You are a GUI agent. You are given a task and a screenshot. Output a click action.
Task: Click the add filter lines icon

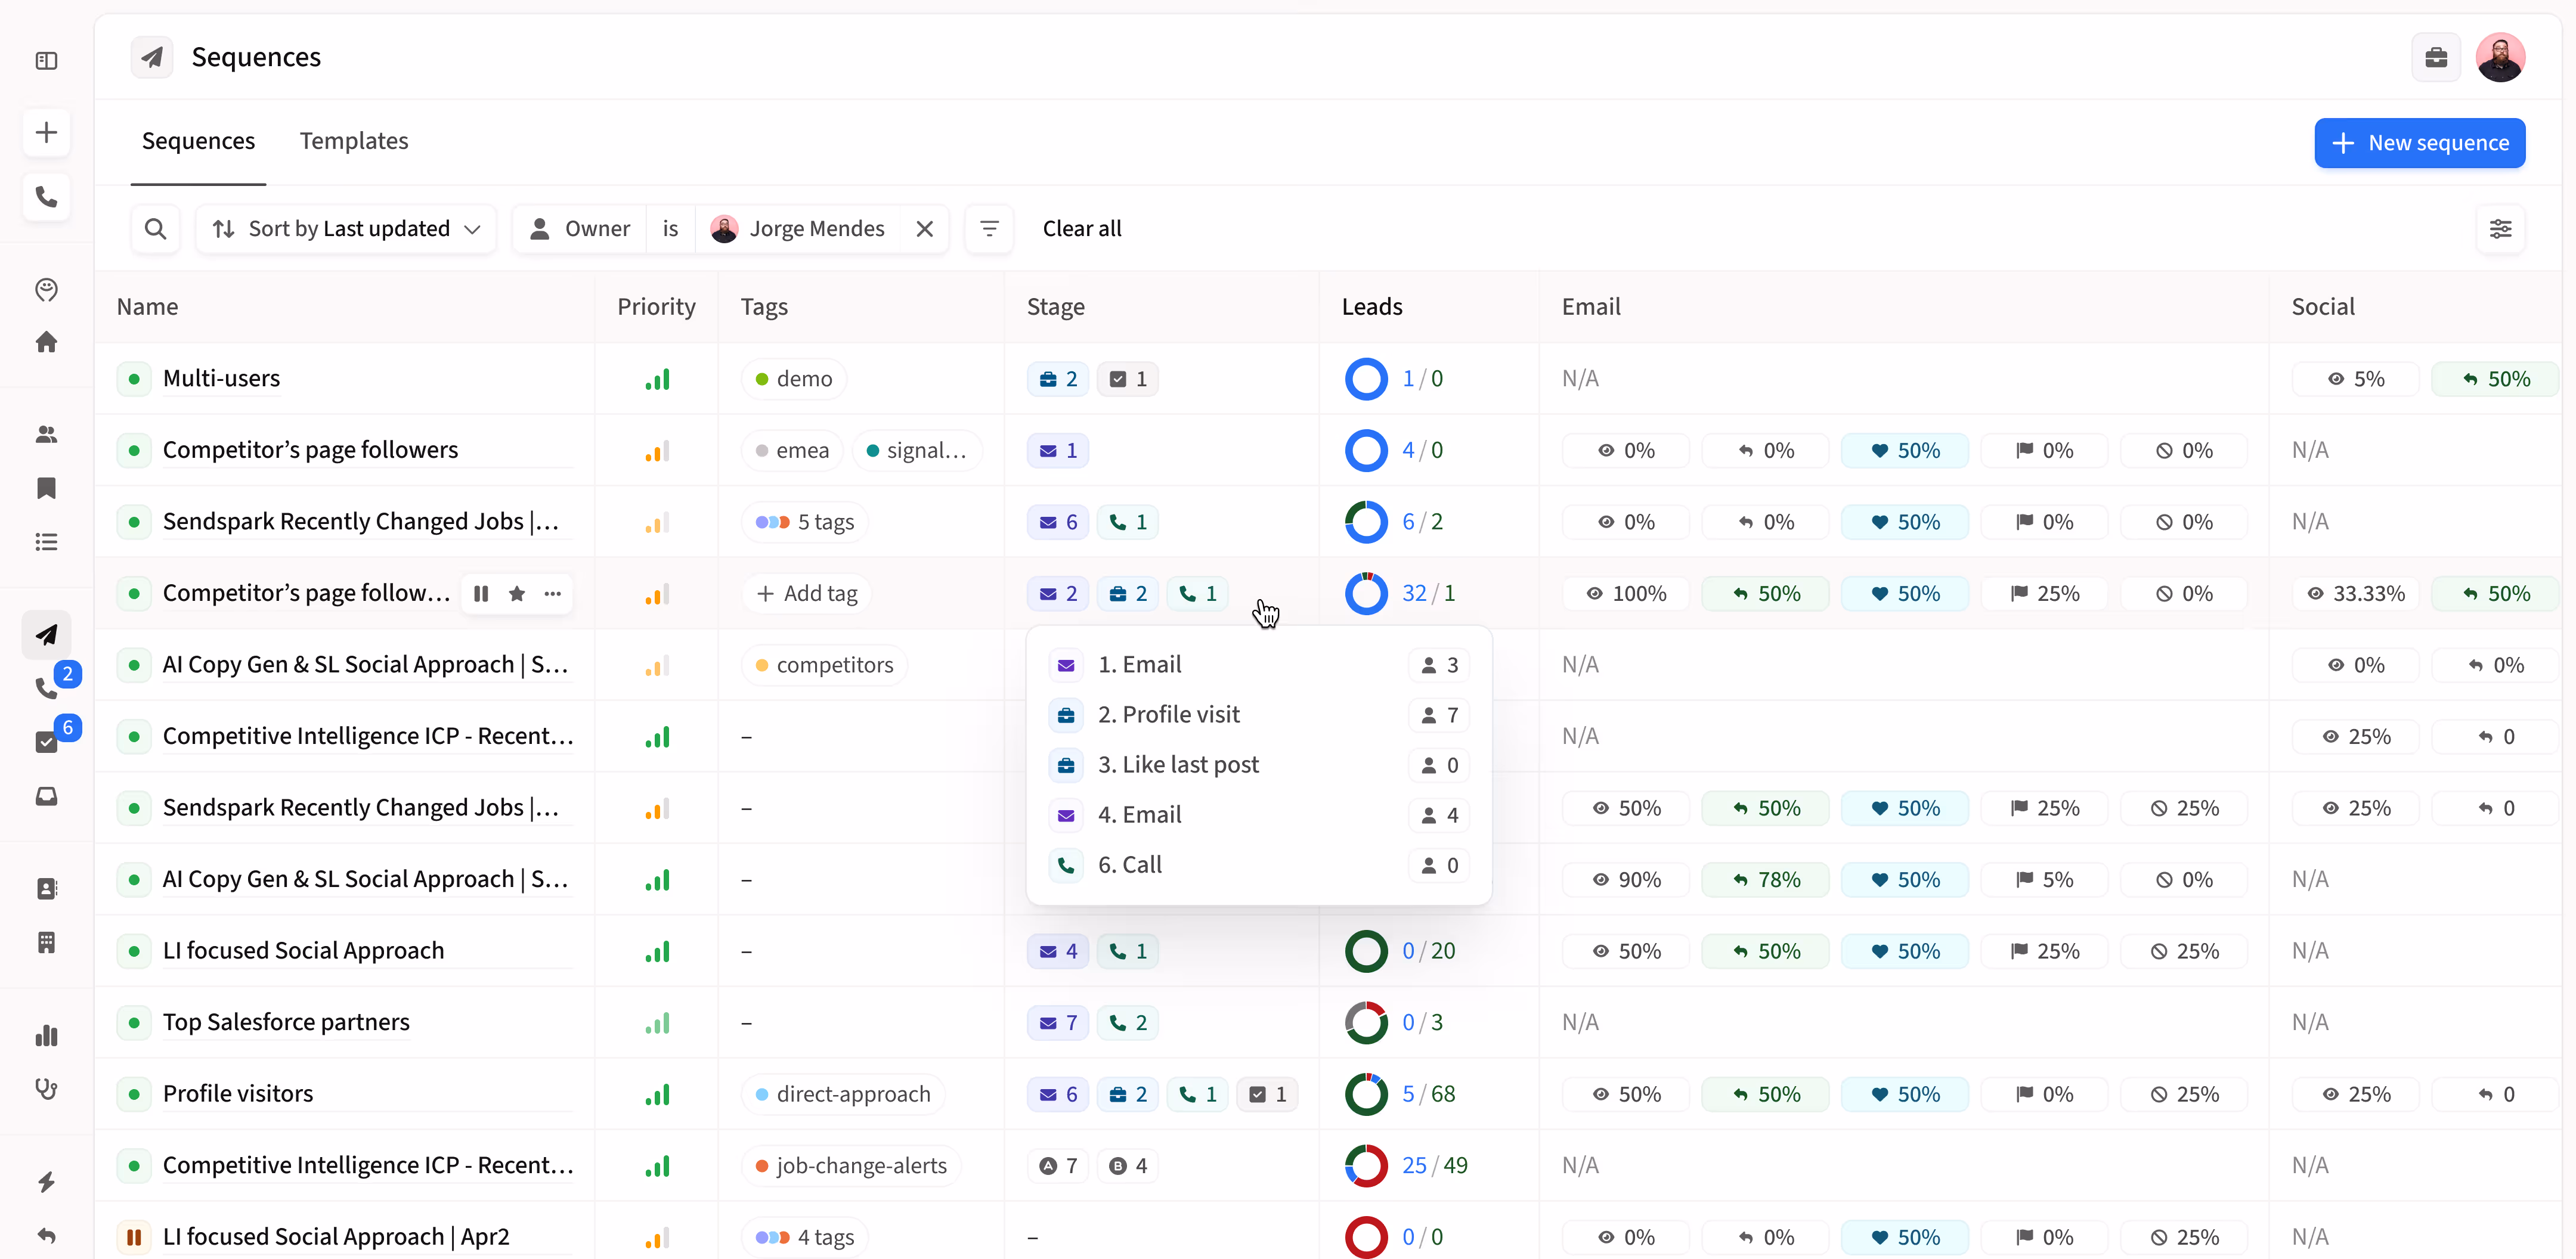click(x=989, y=229)
